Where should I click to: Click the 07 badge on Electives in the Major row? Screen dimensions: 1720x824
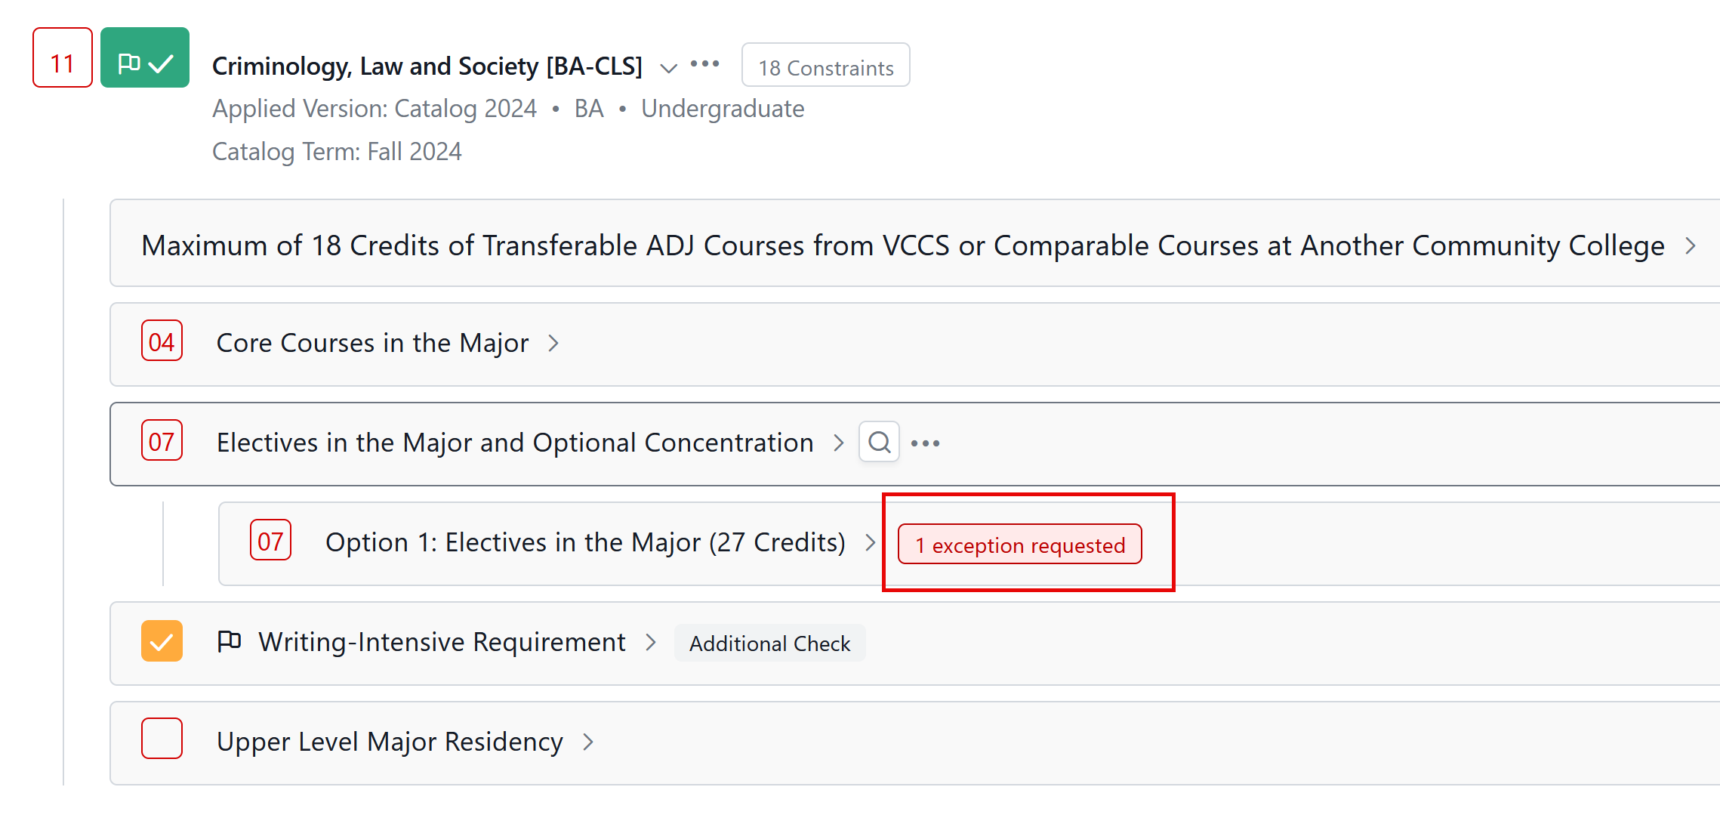point(162,441)
